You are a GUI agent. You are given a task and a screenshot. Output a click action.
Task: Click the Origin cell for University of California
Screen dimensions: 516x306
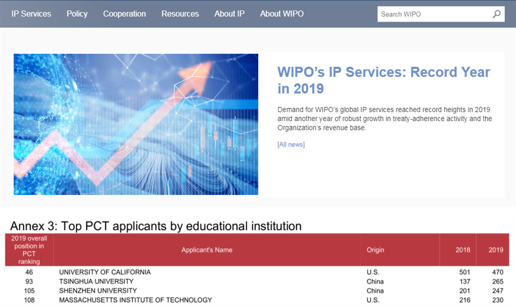coord(373,272)
